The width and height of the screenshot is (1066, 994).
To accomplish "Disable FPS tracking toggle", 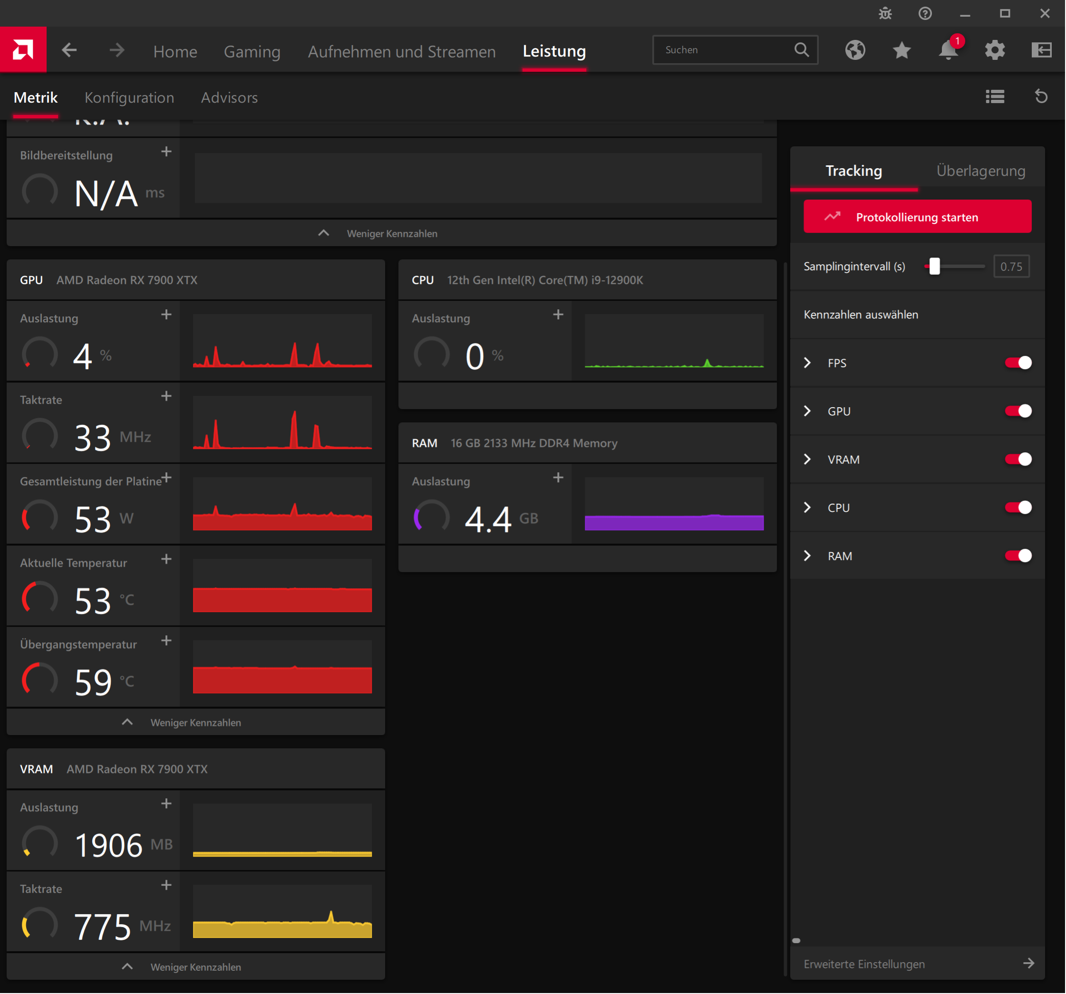I will 1018,363.
